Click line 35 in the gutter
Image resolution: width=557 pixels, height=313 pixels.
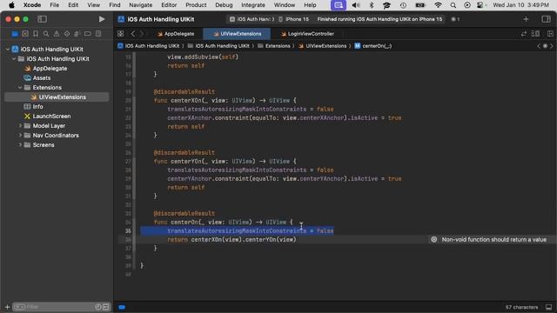(128, 231)
